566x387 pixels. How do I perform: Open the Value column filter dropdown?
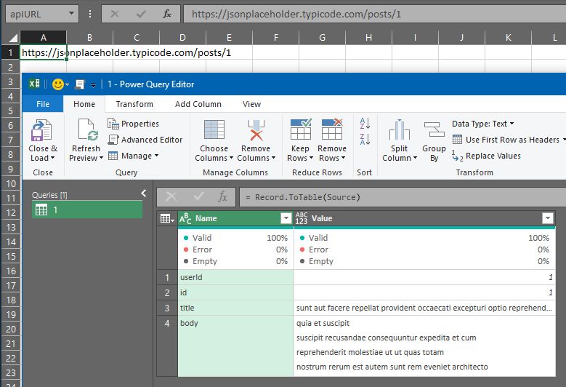(548, 218)
